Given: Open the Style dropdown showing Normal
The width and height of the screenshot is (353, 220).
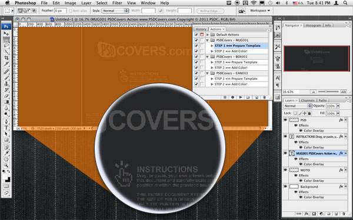Looking at the screenshot, I should tap(115, 11).
